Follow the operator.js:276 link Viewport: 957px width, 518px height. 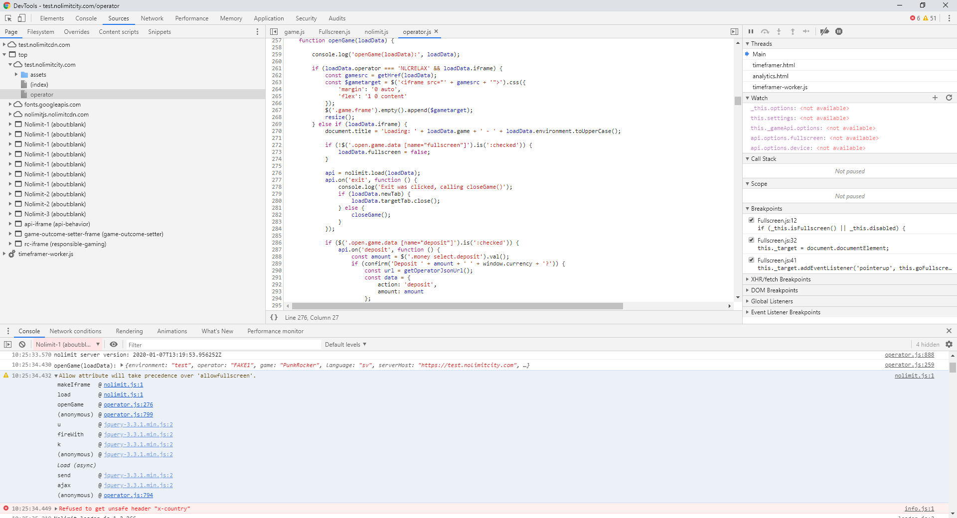pos(128,404)
